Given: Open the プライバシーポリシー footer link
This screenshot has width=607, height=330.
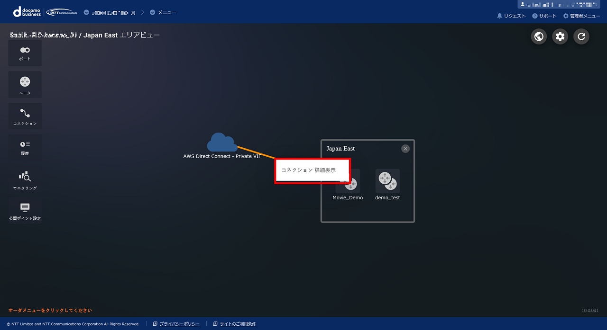Looking at the screenshot, I should click(179, 324).
